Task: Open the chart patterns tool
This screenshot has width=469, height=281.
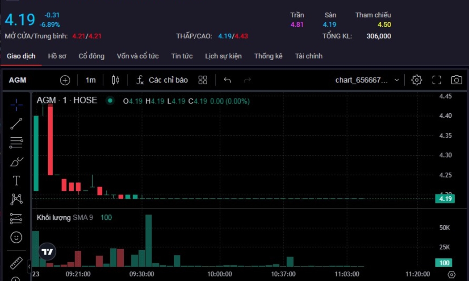Action: coord(17,199)
